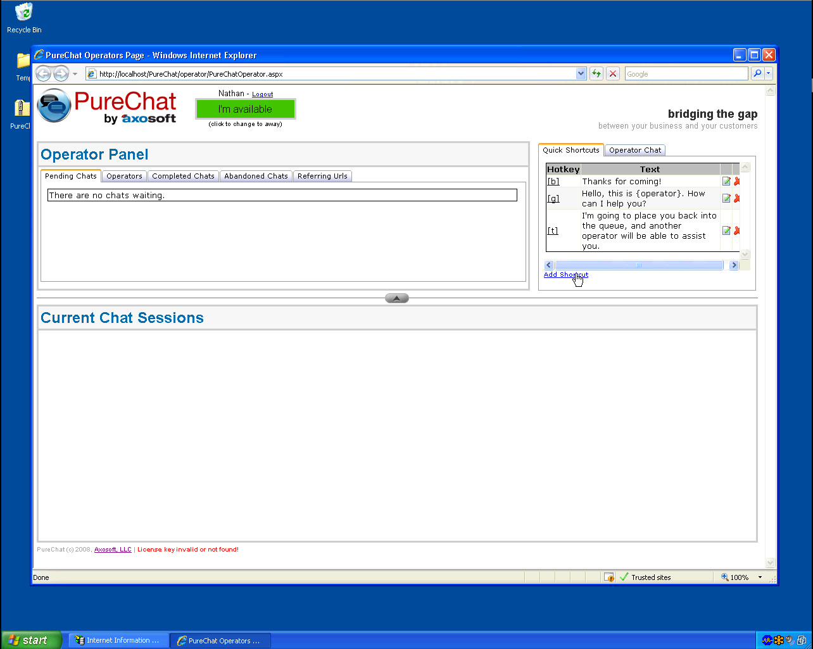The height and width of the screenshot is (649, 813).
Task: Toggle the 'I'm available' status button
Action: (x=245, y=110)
